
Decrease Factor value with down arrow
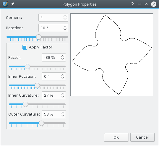[x=63, y=59]
